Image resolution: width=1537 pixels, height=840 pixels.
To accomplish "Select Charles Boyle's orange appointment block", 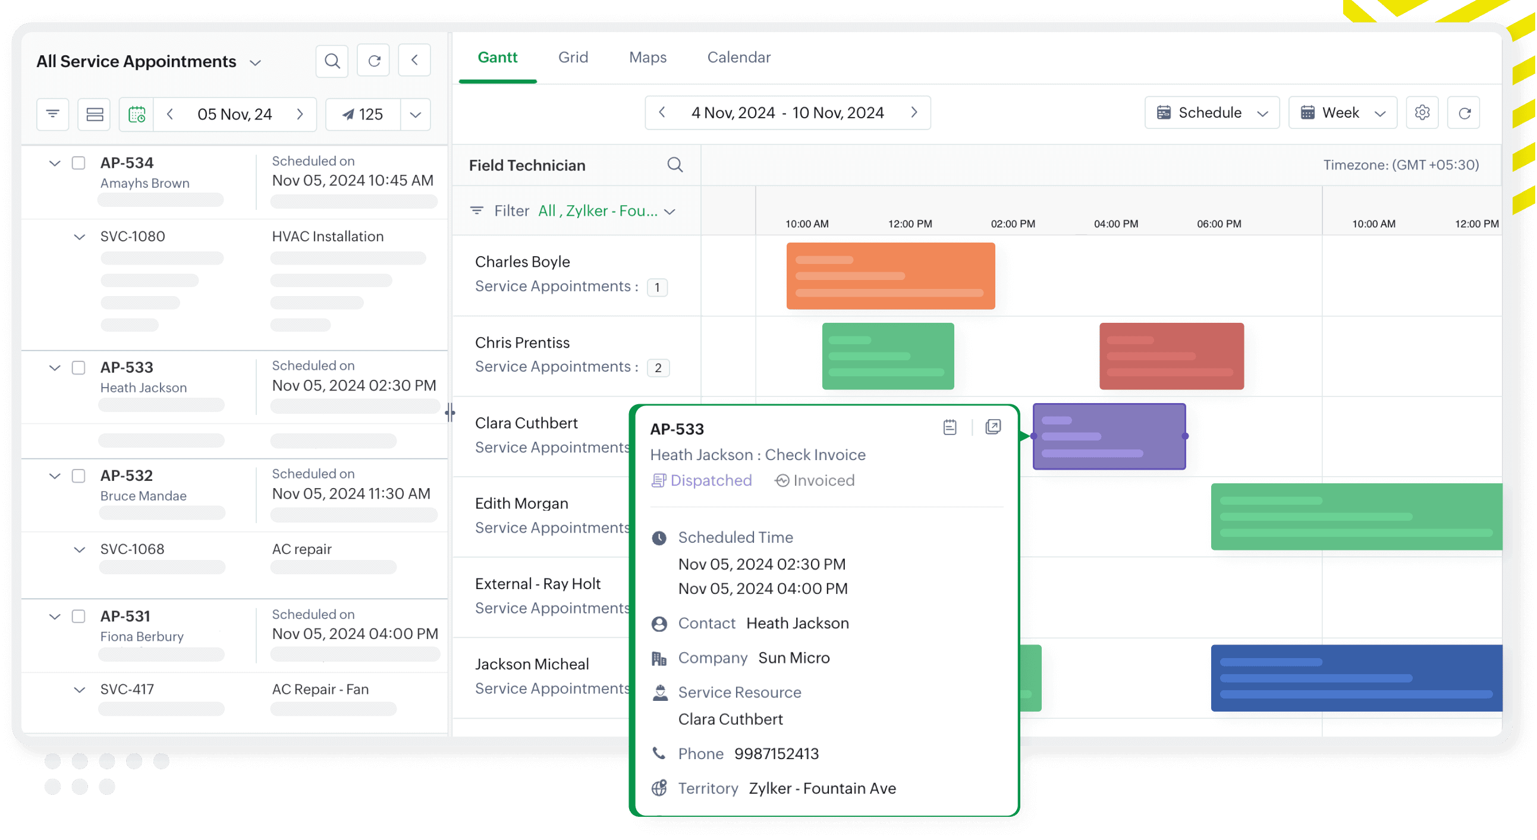I will point(890,276).
